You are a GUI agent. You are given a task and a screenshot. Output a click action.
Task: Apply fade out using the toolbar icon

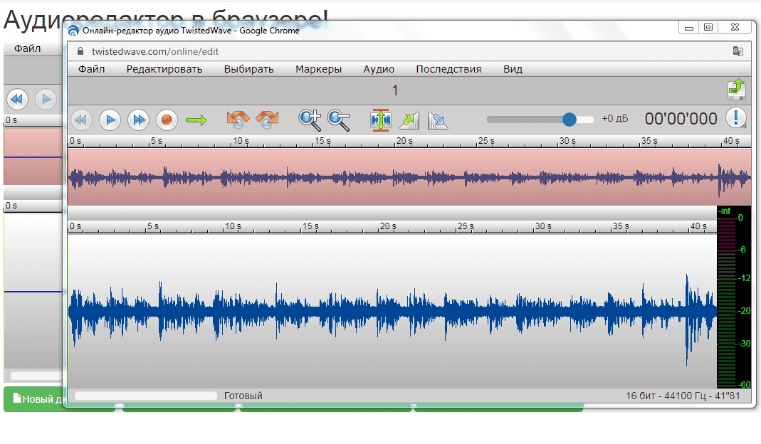[x=438, y=120]
